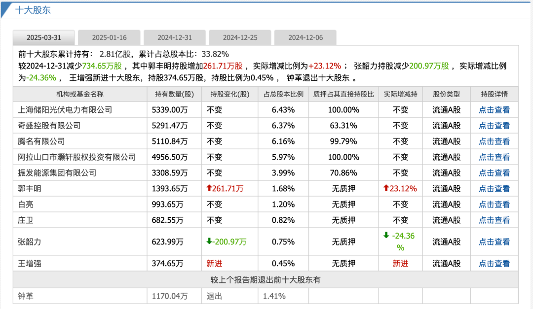Image resolution: width=533 pixels, height=309 pixels.
Task: View 郭丰明 holding details link
Action: tap(494, 189)
